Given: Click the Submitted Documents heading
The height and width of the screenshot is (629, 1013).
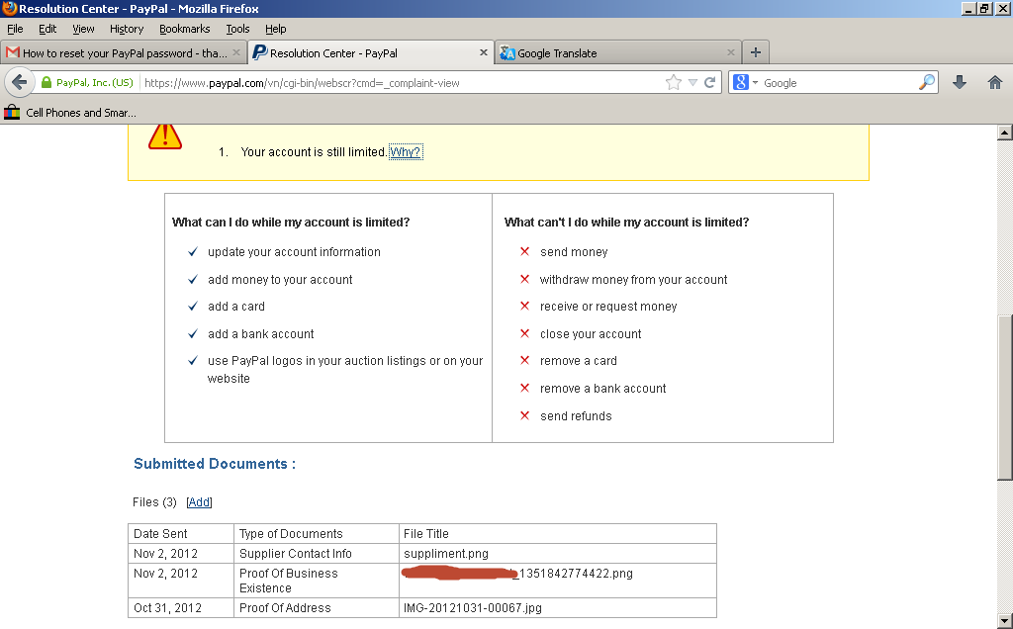Looking at the screenshot, I should [215, 464].
